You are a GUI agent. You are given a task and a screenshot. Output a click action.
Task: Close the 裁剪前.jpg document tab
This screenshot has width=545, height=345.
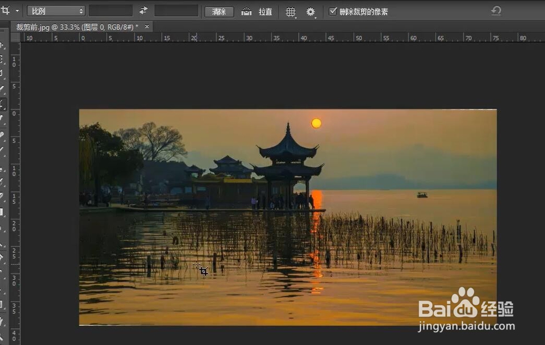click(x=147, y=26)
